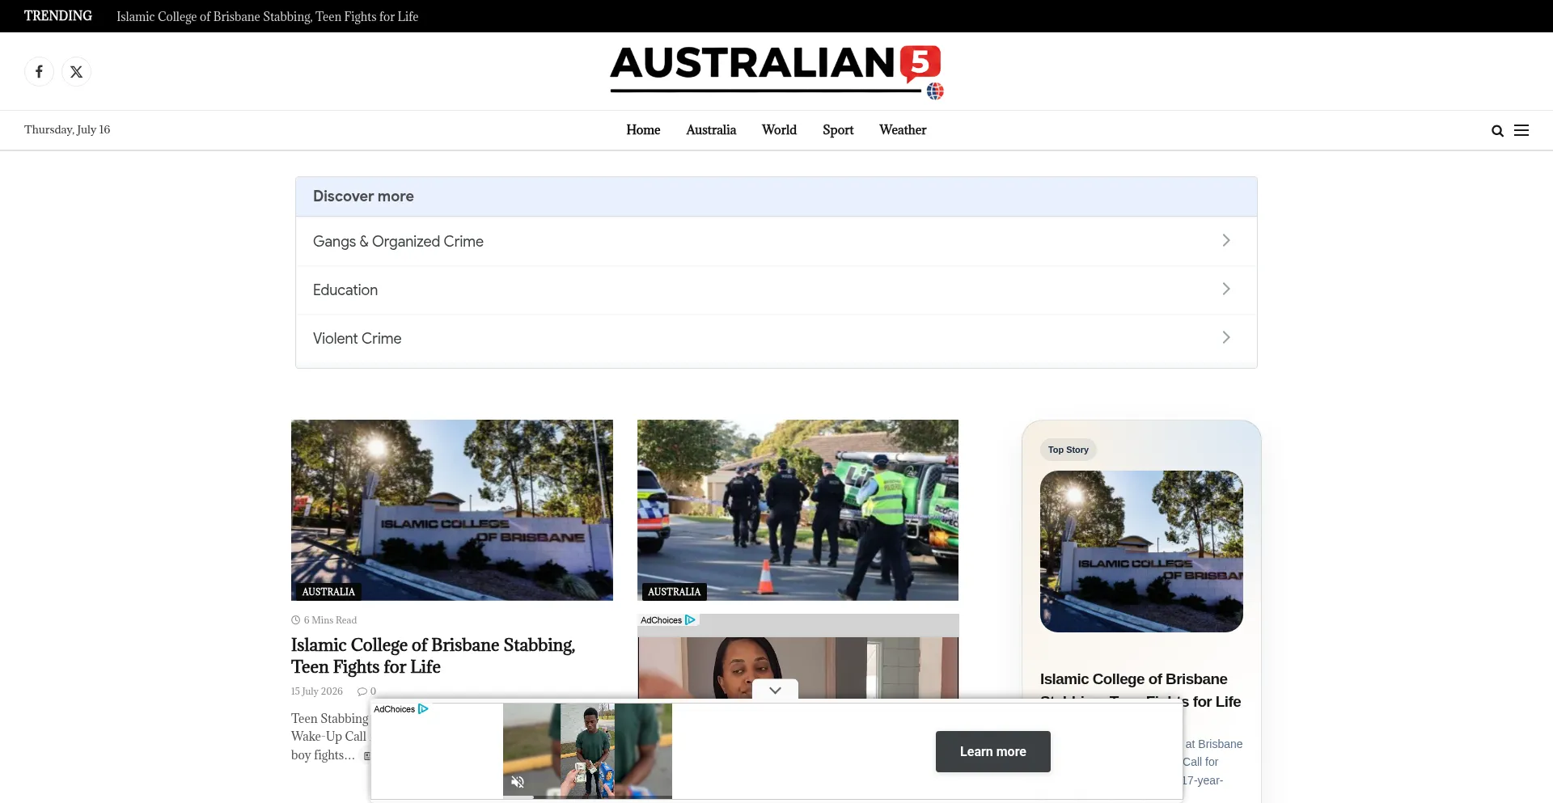Click the woman video ad in middle column
This screenshot has height=803, width=1553.
pos(798,668)
